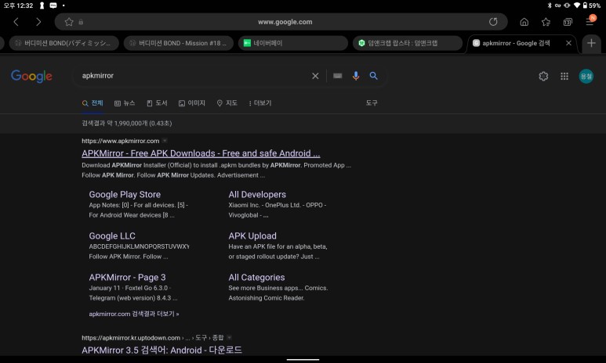Select the 뉴스 search filter
The height and width of the screenshot is (363, 606).
tap(125, 103)
